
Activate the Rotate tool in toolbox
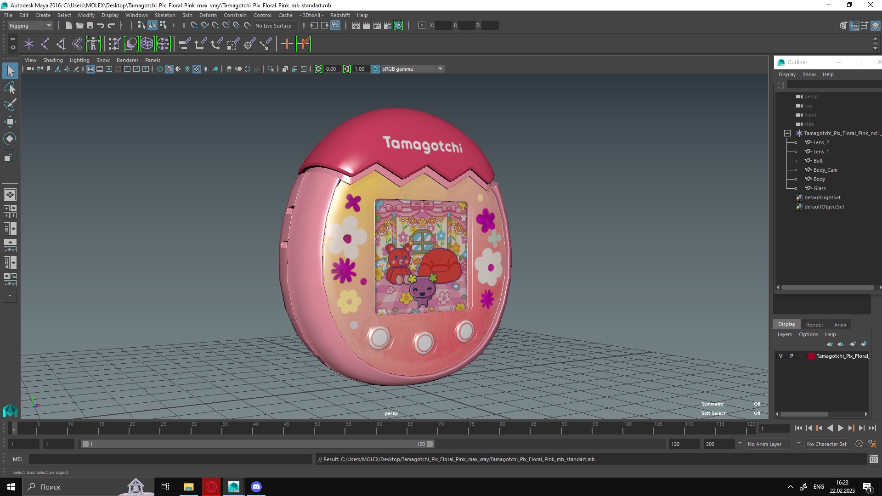(10, 139)
